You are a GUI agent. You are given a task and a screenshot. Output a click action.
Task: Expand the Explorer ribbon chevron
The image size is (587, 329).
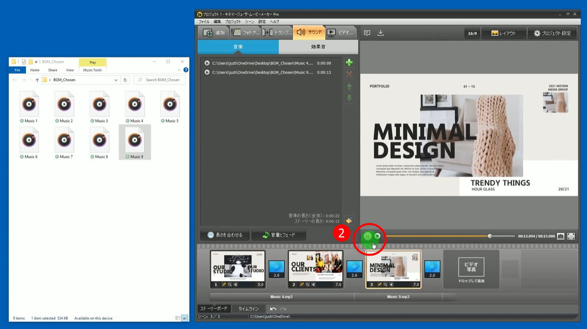[x=179, y=70]
